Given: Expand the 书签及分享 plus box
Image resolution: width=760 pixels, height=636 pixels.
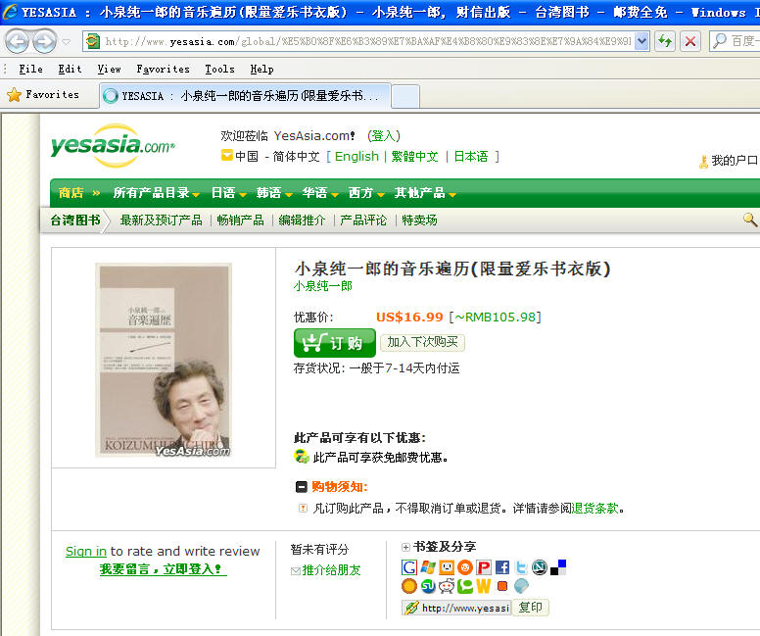Looking at the screenshot, I should (405, 547).
